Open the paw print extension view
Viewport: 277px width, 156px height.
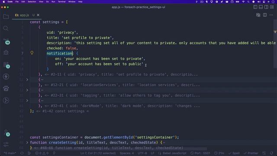point(6,88)
